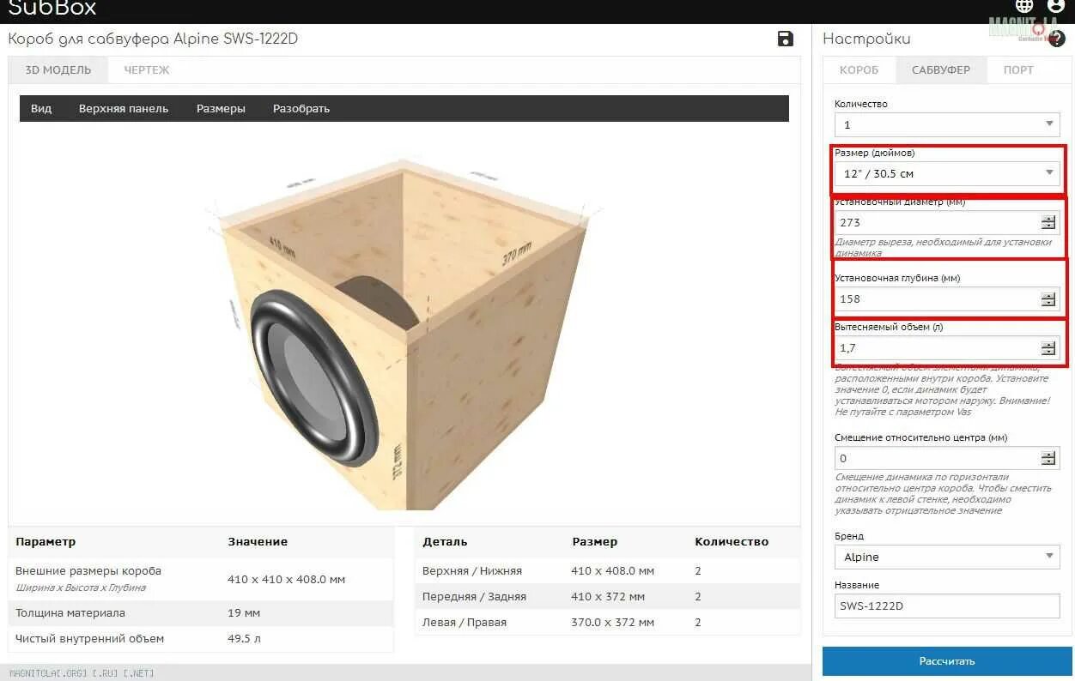Image resolution: width=1075 pixels, height=681 pixels.
Task: Open the user account icon
Action: pos(1056,6)
